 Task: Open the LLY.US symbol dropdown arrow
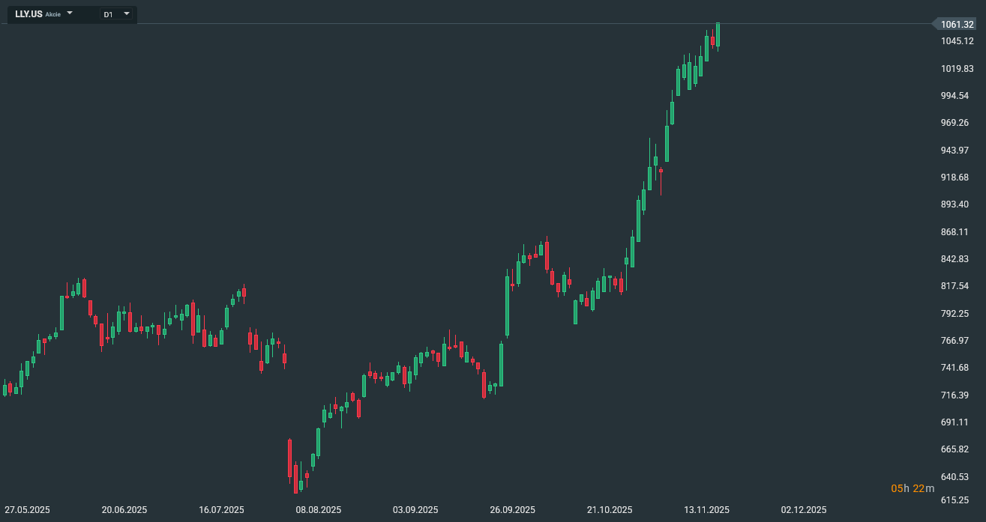(70, 13)
